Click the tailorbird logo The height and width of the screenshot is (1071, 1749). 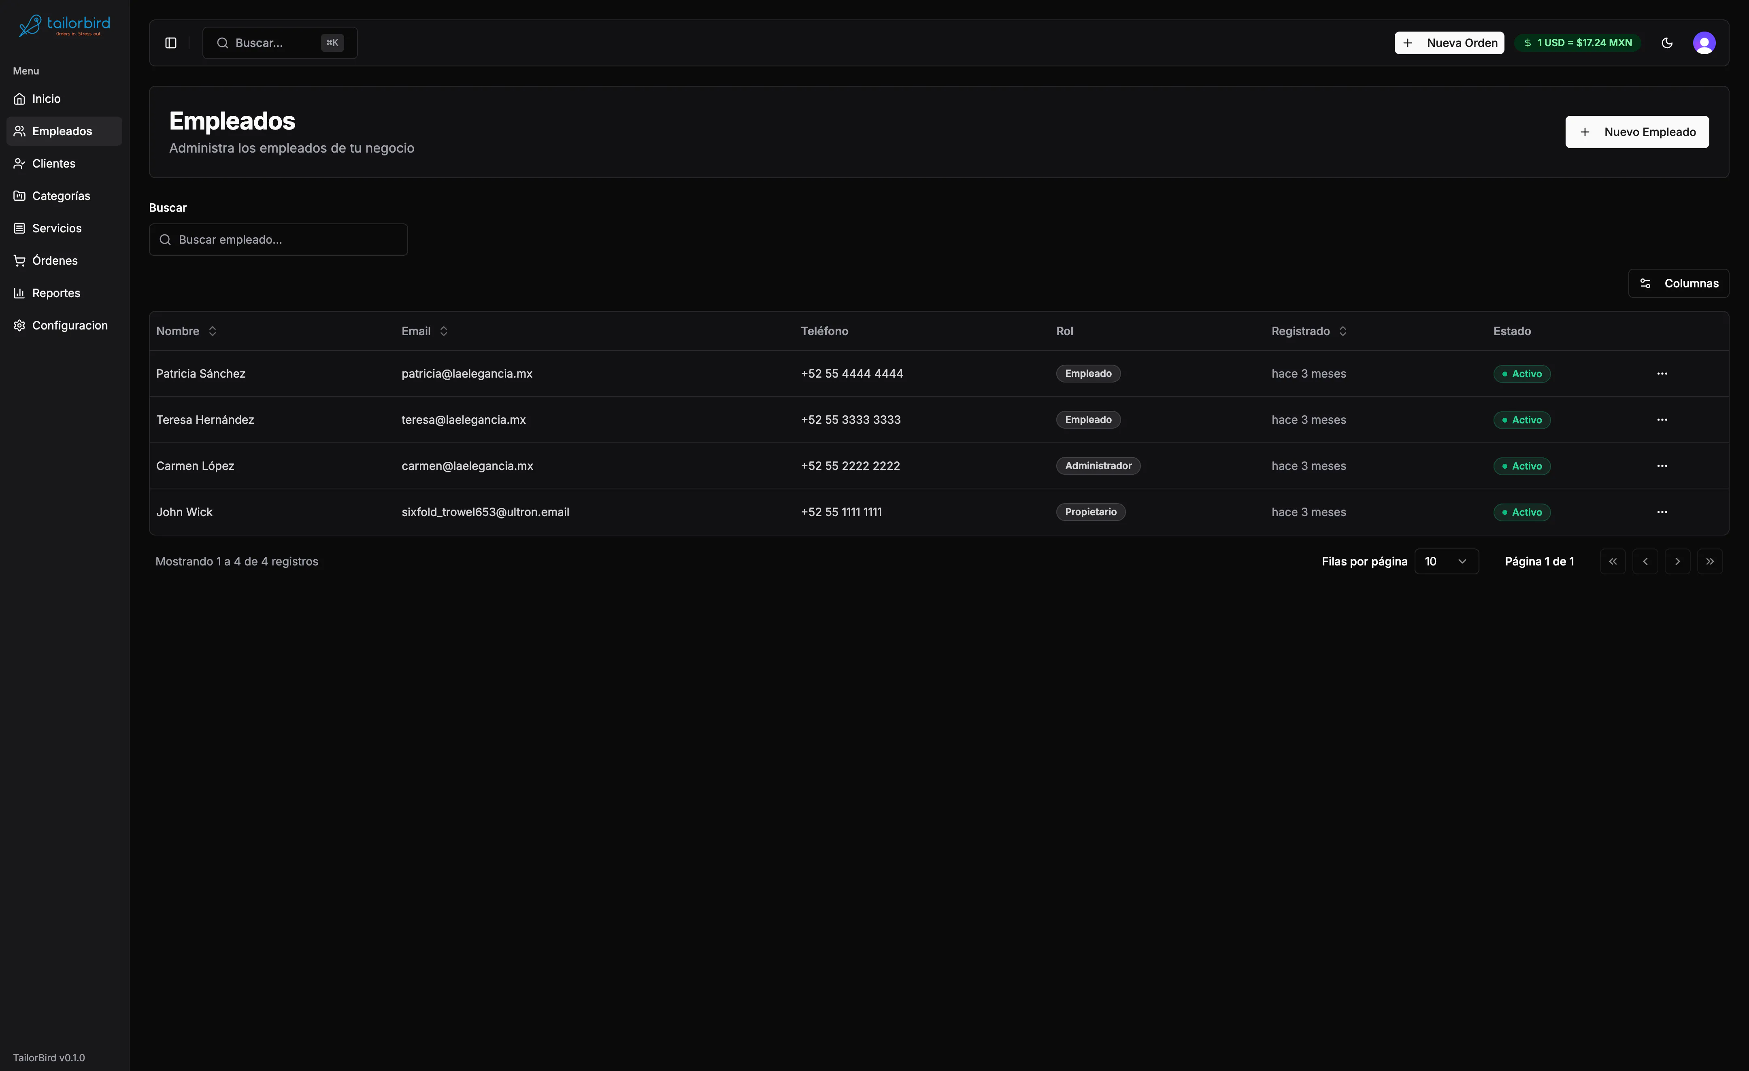[x=64, y=25]
